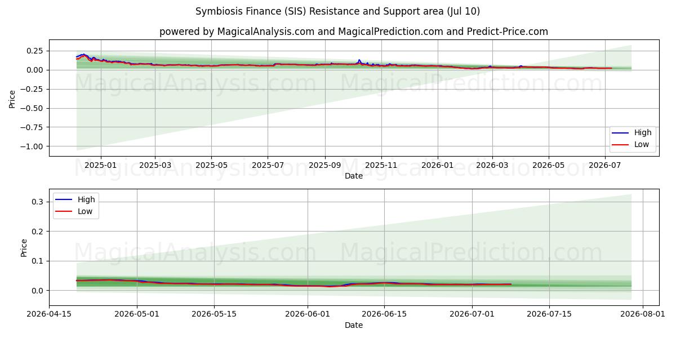Click the '2026-05-01' tick label on bottom chart
The width and height of the screenshot is (676, 338).
coord(137,314)
